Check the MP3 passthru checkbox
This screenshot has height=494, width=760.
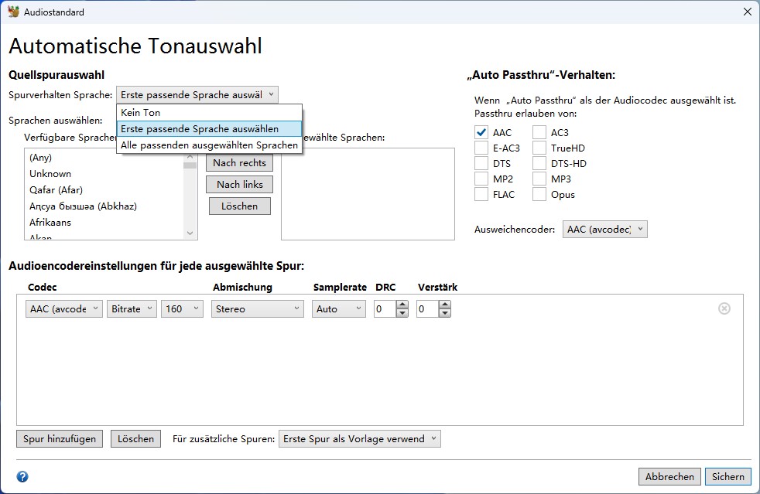pyautogui.click(x=539, y=179)
